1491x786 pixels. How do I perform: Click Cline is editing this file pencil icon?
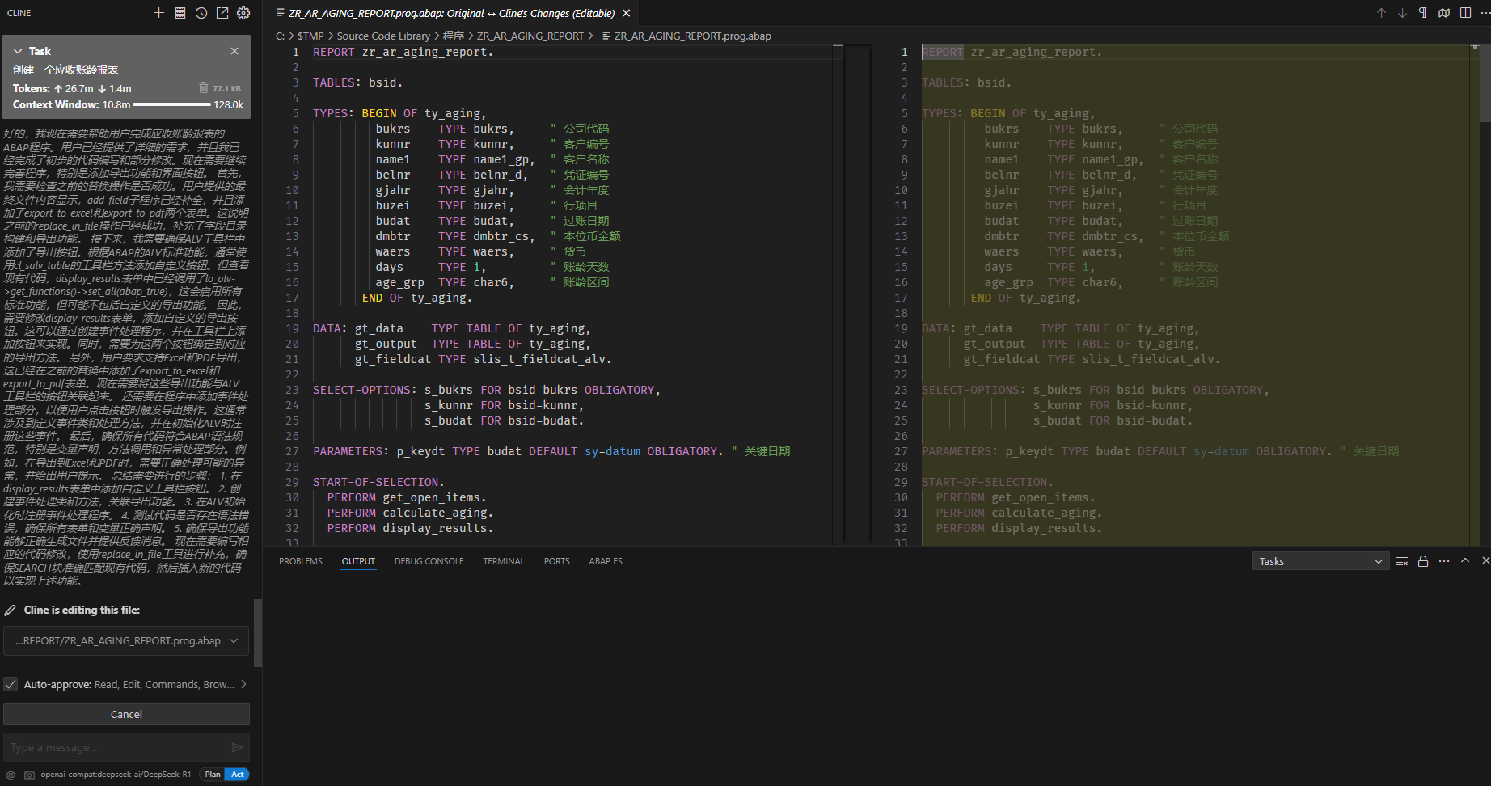(10, 610)
